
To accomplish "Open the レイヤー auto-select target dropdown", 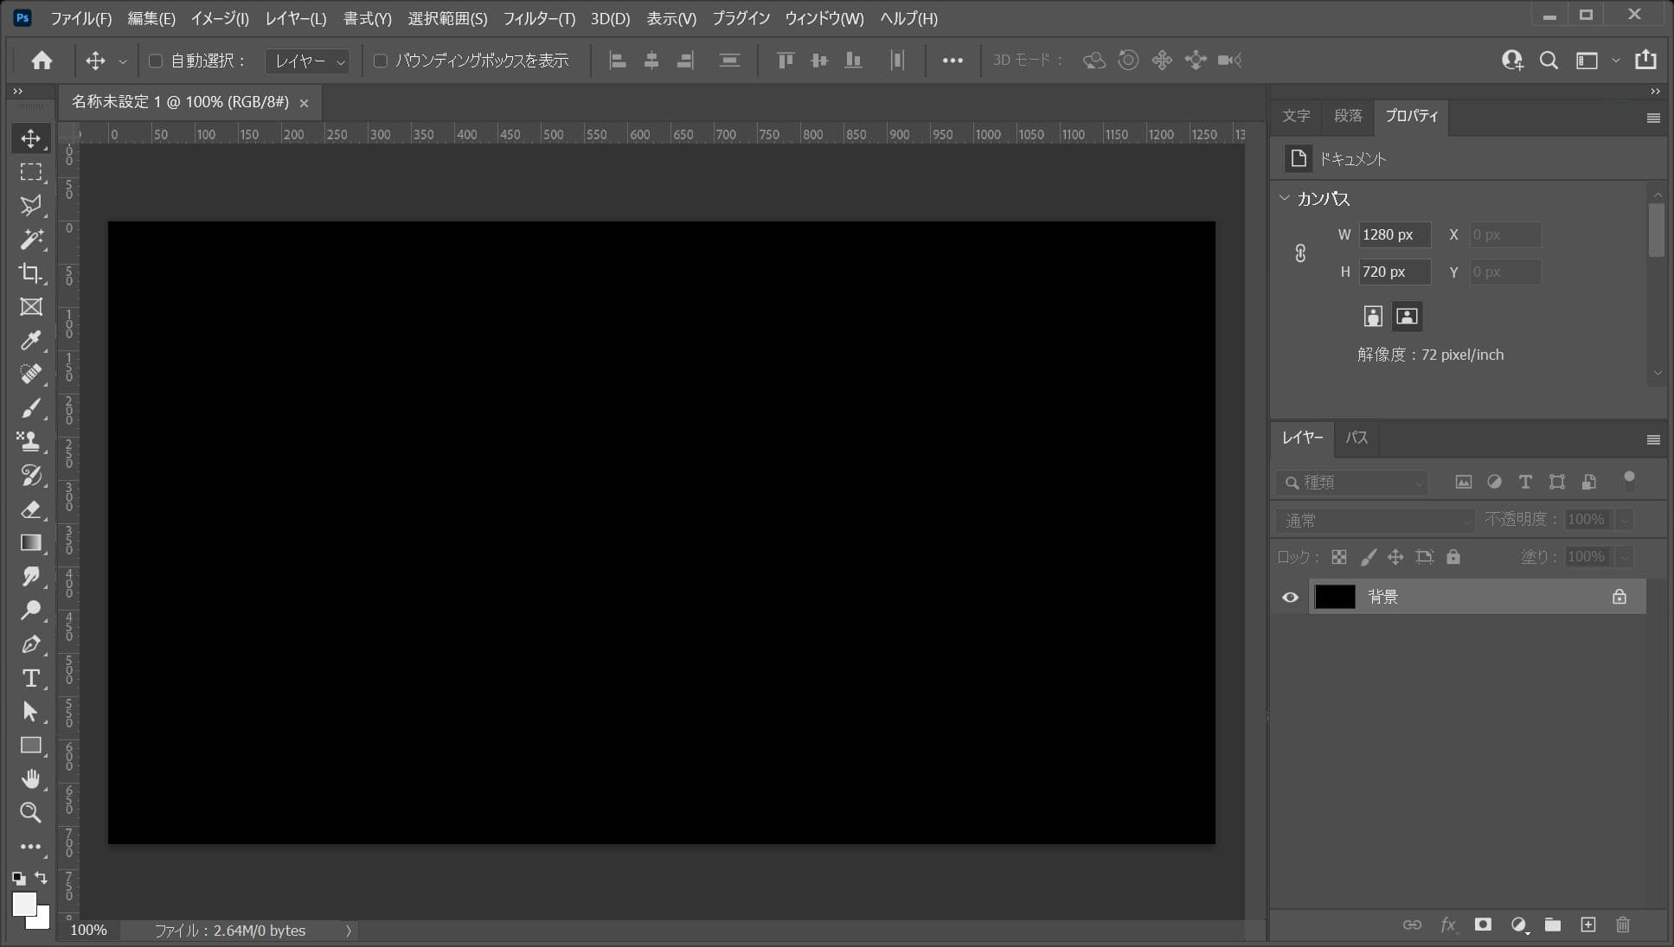I will (x=308, y=61).
